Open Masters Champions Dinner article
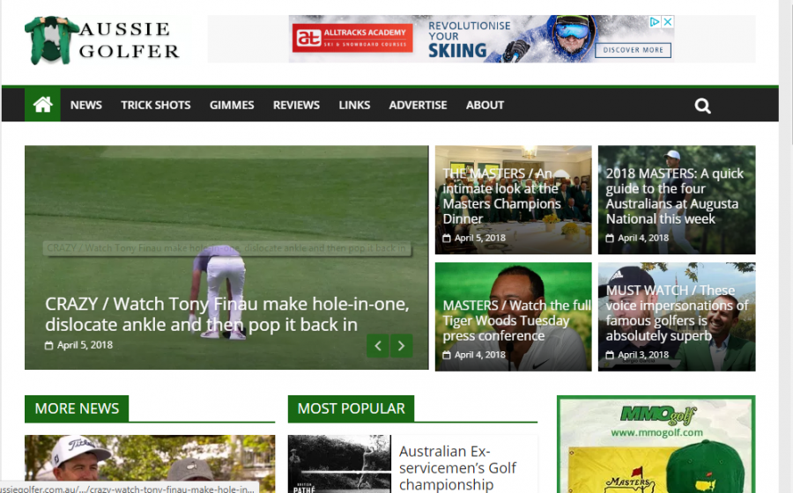Screen dimensions: 793x493 (502, 196)
